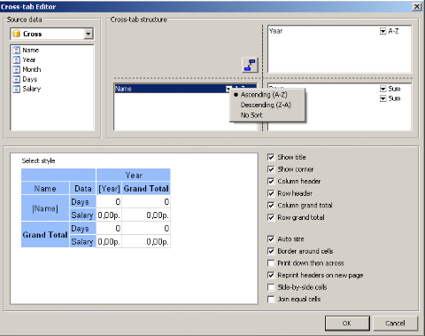Toggle Show title checkbox
Viewport: 425px width, 336px height.
[x=271, y=157]
